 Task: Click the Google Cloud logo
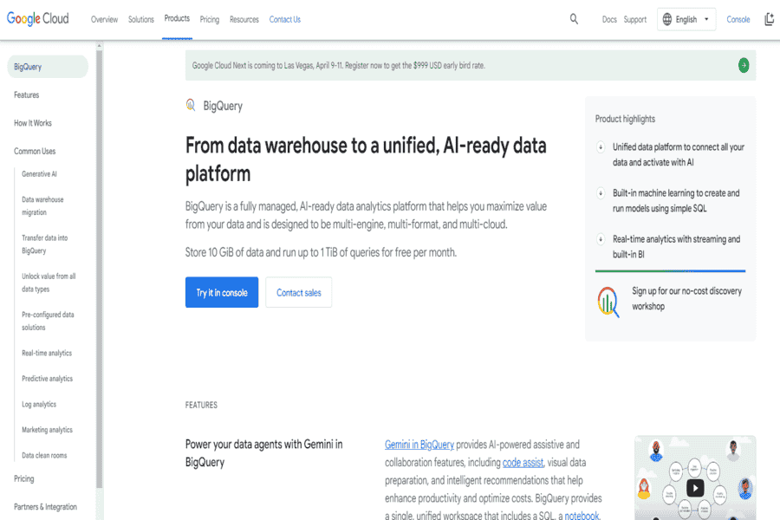click(x=38, y=19)
